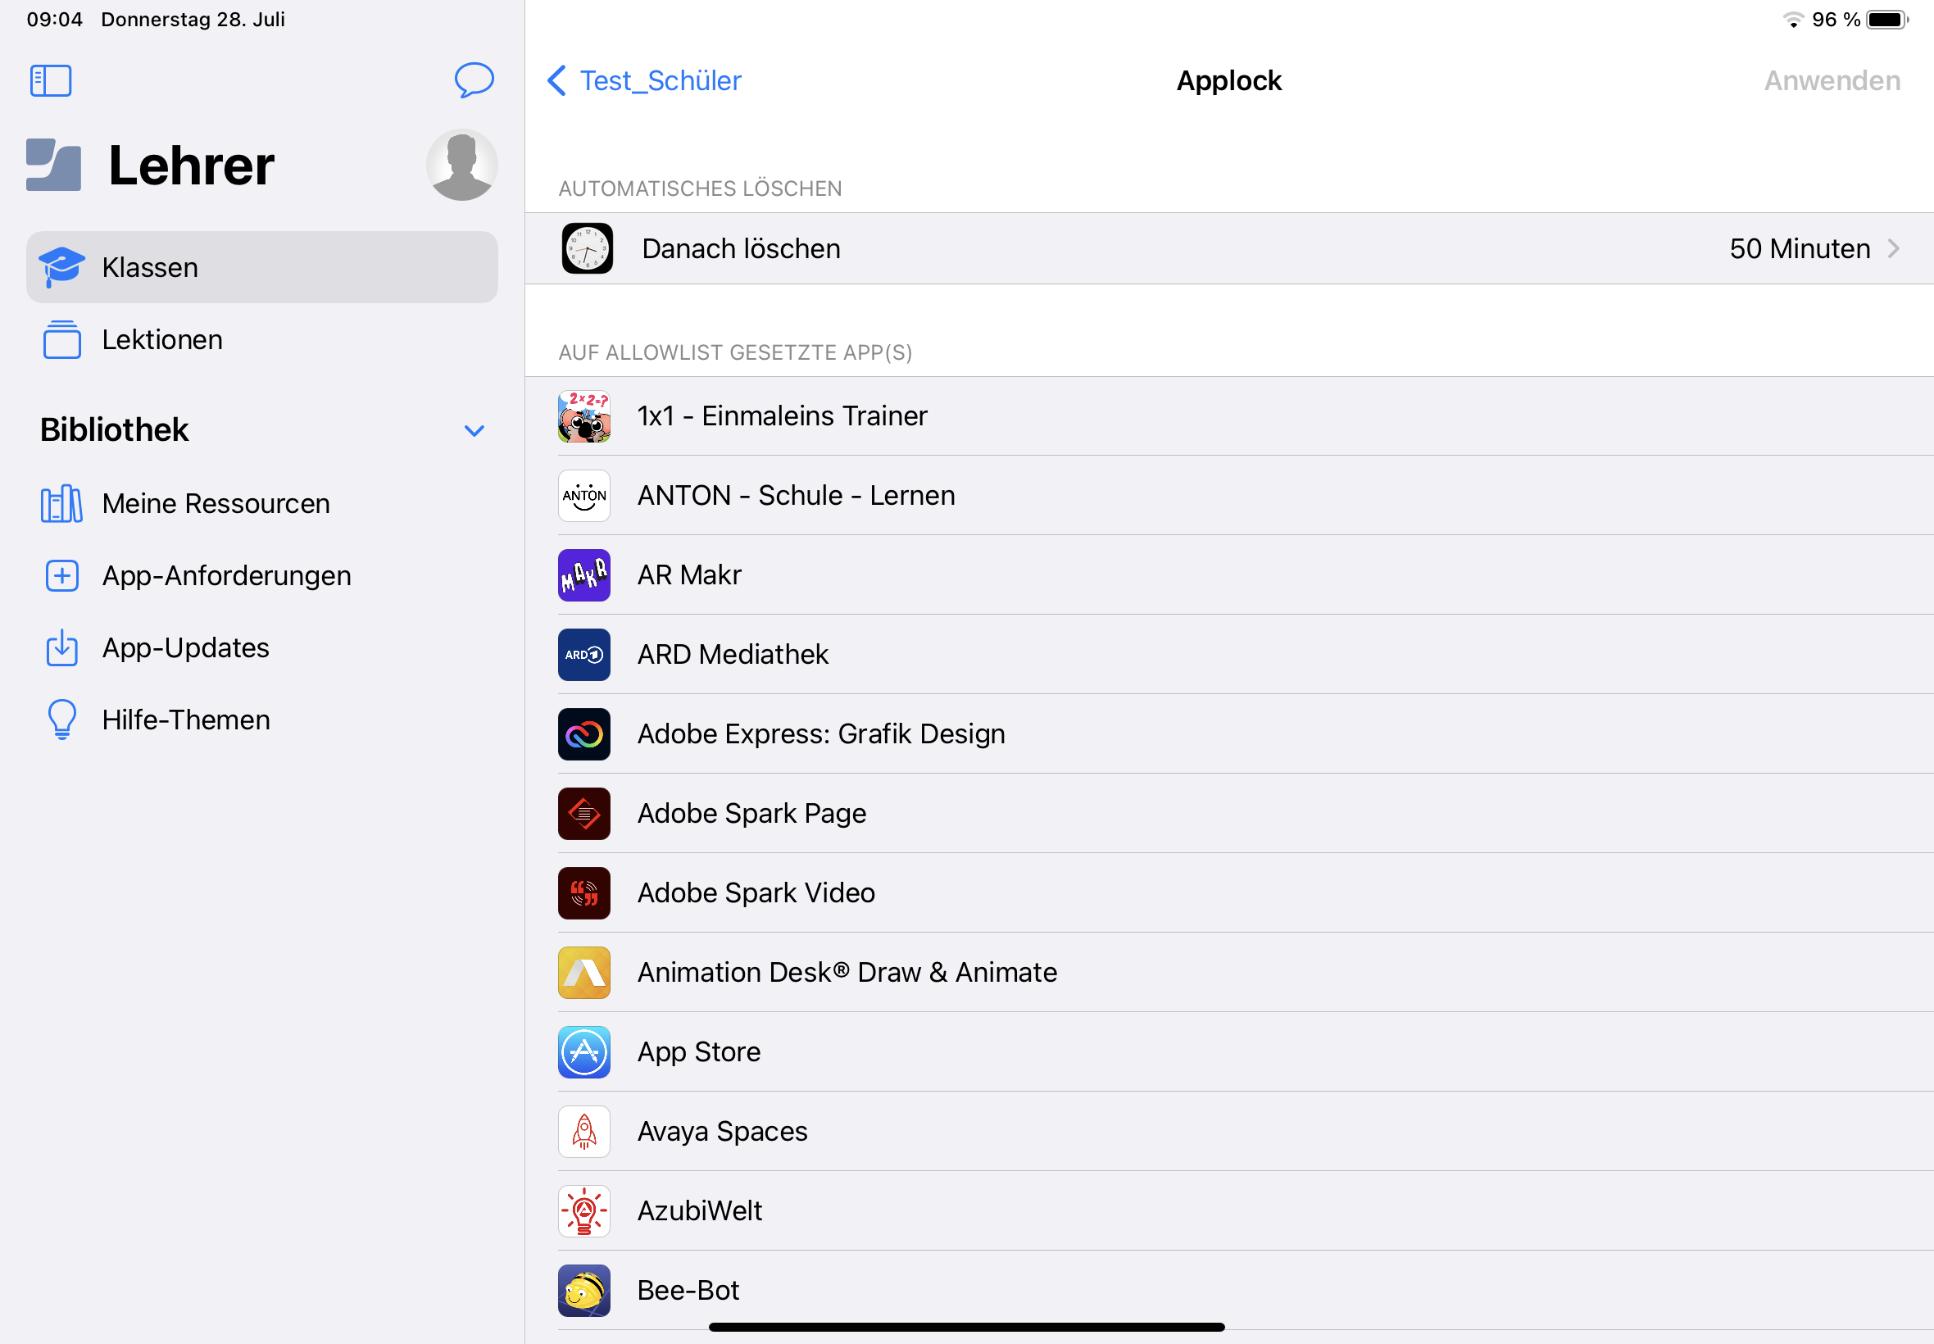Select ARD Mediathek row
The height and width of the screenshot is (1344, 1934).
click(1228, 654)
